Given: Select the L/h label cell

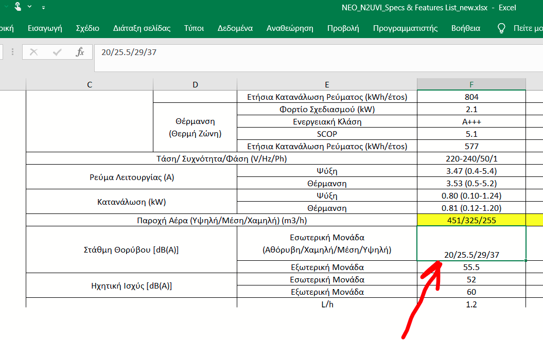Looking at the screenshot, I should 327,304.
